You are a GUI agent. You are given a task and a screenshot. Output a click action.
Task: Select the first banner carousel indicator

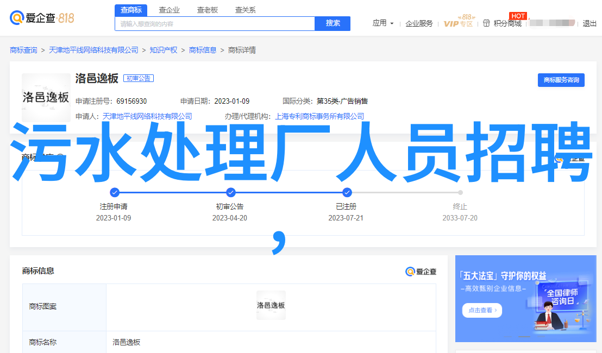(507, 337)
